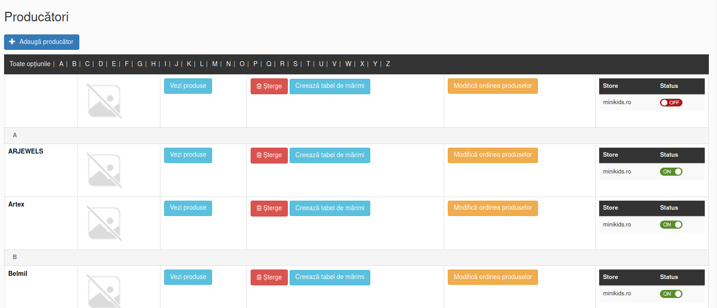Delete the unnamed top producer

coord(269,87)
